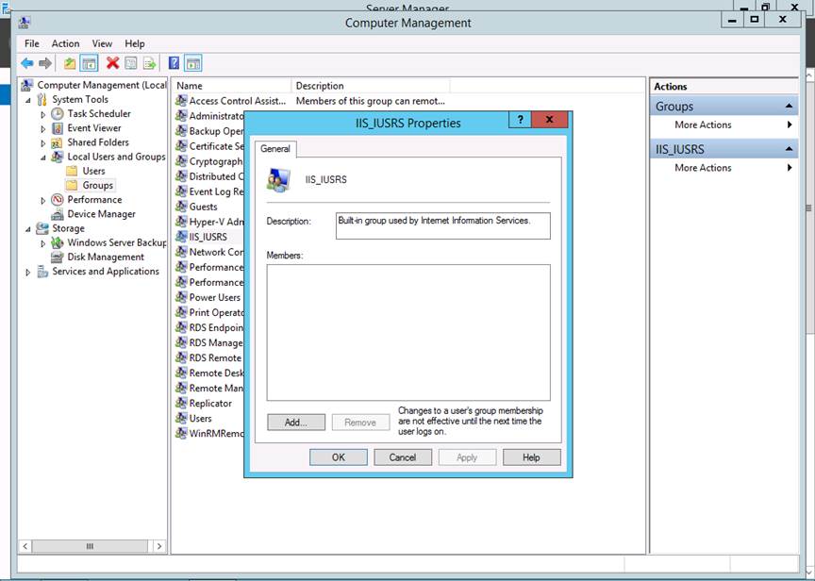
Task: Expand the Task Scheduler tree node
Action: coord(43,114)
